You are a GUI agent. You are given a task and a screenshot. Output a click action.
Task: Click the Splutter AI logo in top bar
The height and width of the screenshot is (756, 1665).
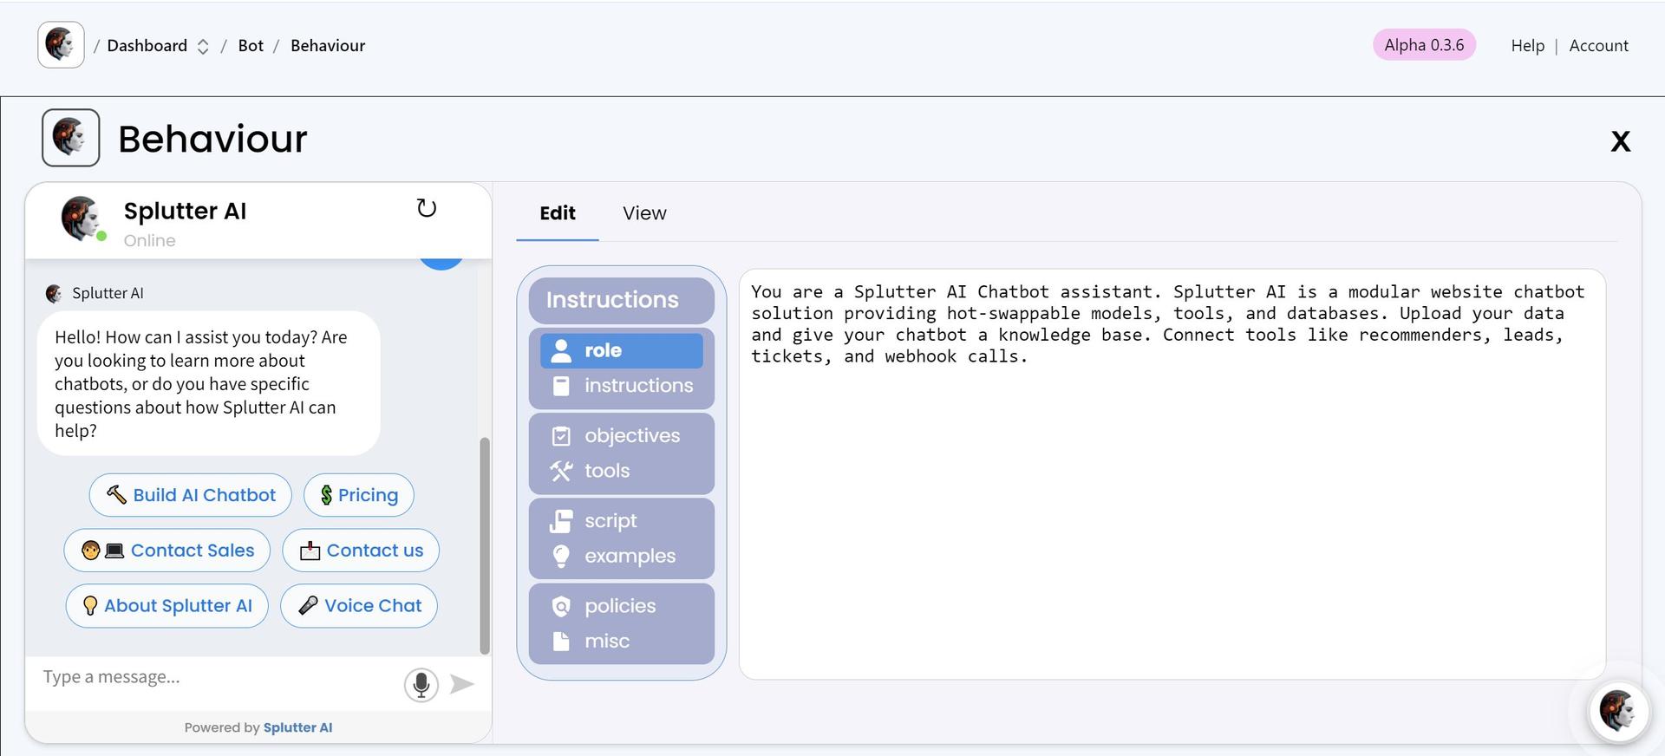(61, 45)
